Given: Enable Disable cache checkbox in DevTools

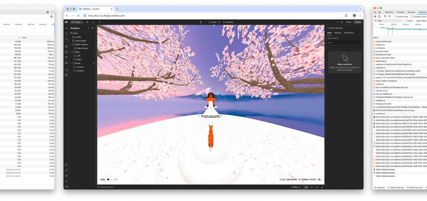Looking at the screenshot, I should pyautogui.click(x=412, y=17).
